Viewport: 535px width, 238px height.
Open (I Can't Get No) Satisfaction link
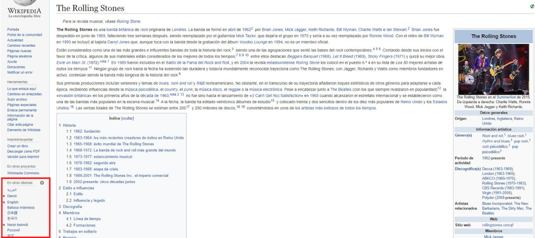click(277, 96)
